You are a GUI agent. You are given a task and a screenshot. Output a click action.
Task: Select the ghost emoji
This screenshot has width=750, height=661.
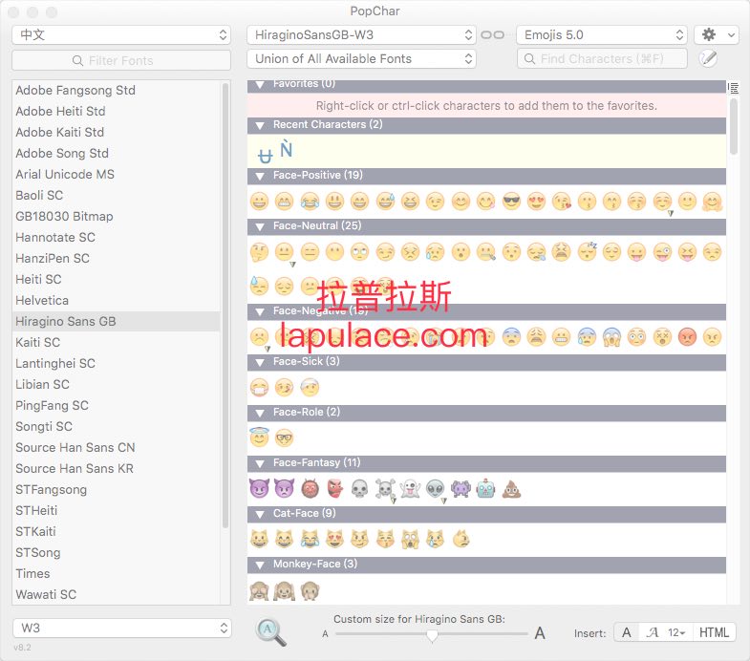tap(410, 489)
